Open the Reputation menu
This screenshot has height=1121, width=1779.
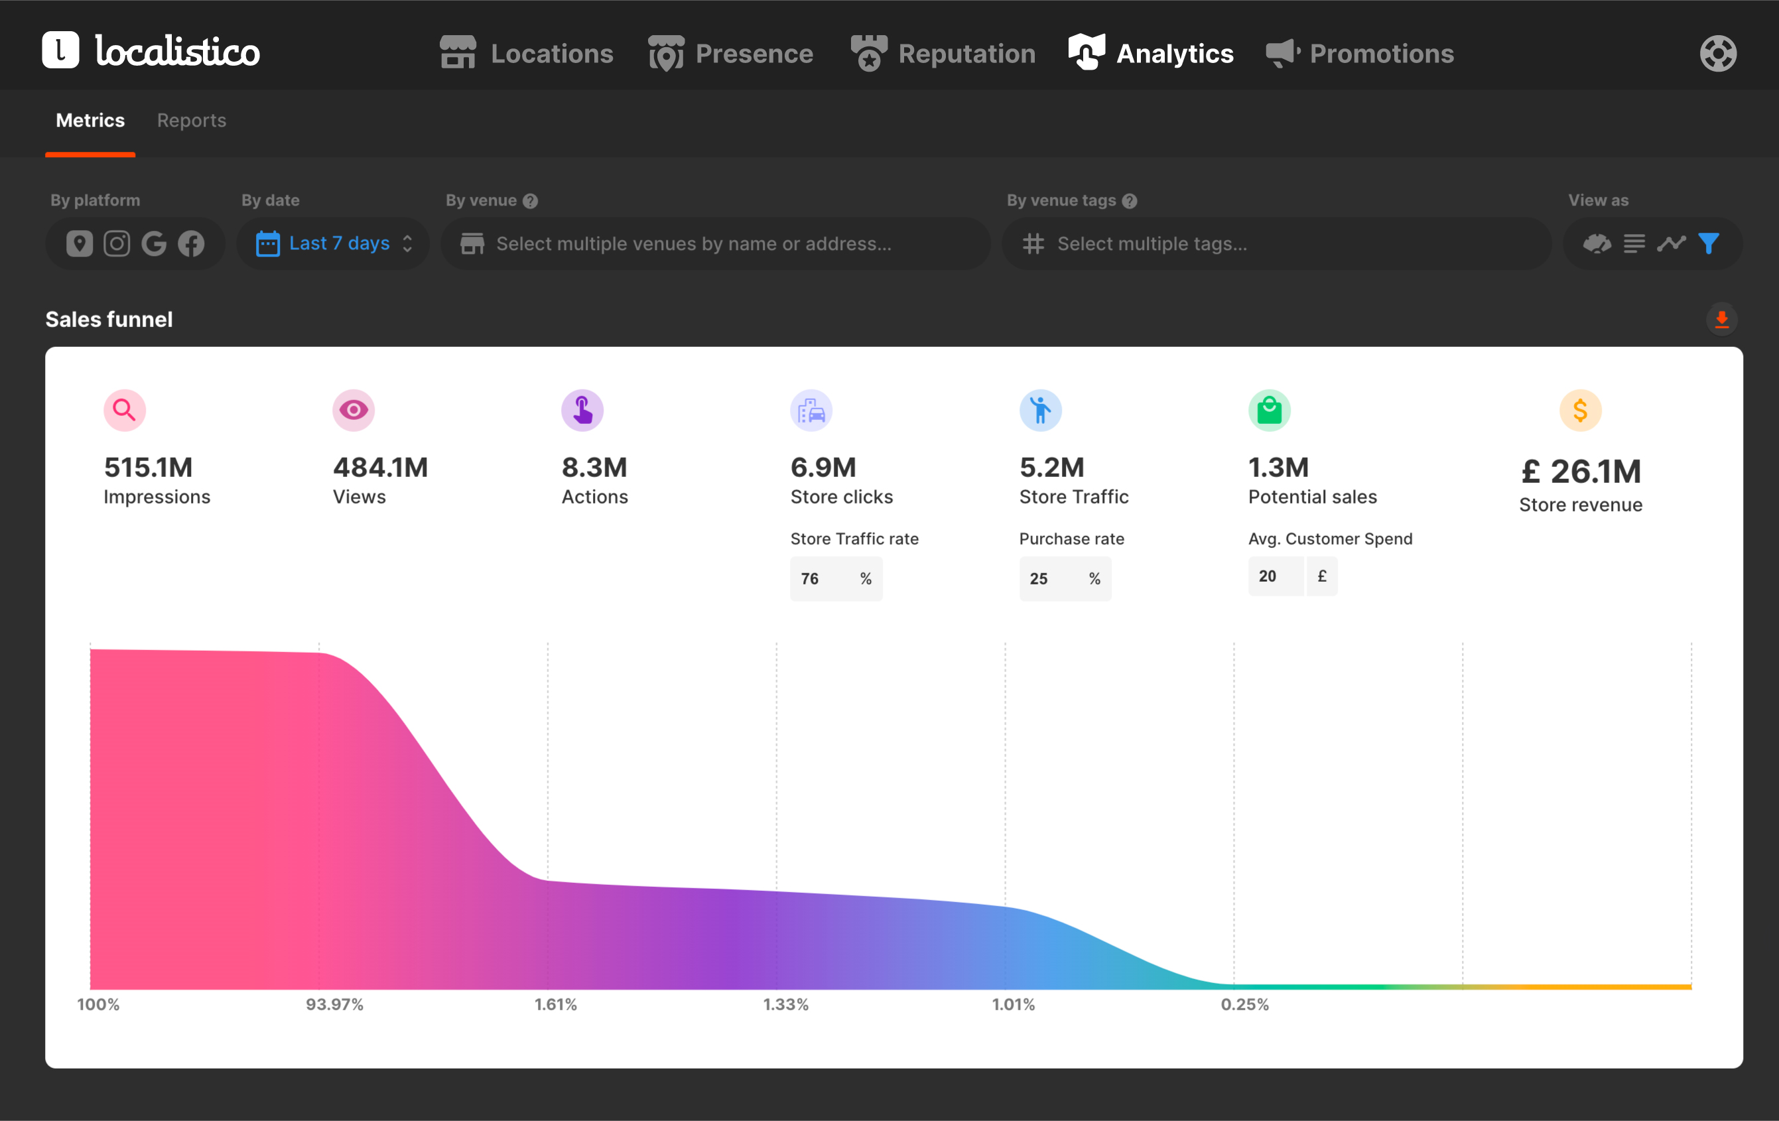point(943,53)
